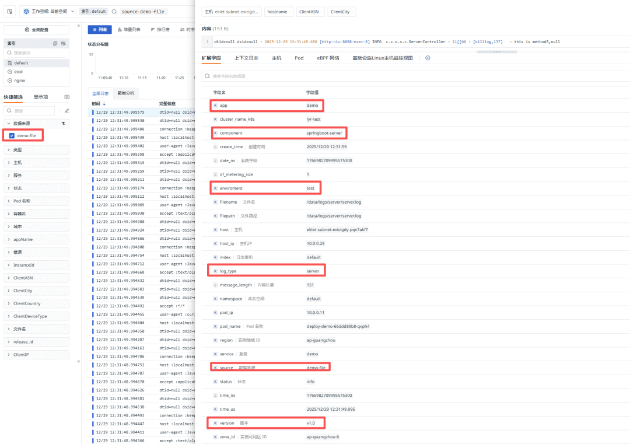
Task: Click the source value demo-file
Action: [316, 368]
